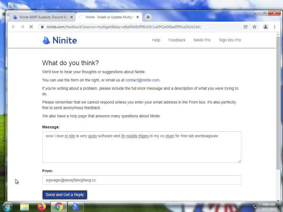Select the Ninite Install or Update tab

pyautogui.click(x=109, y=17)
